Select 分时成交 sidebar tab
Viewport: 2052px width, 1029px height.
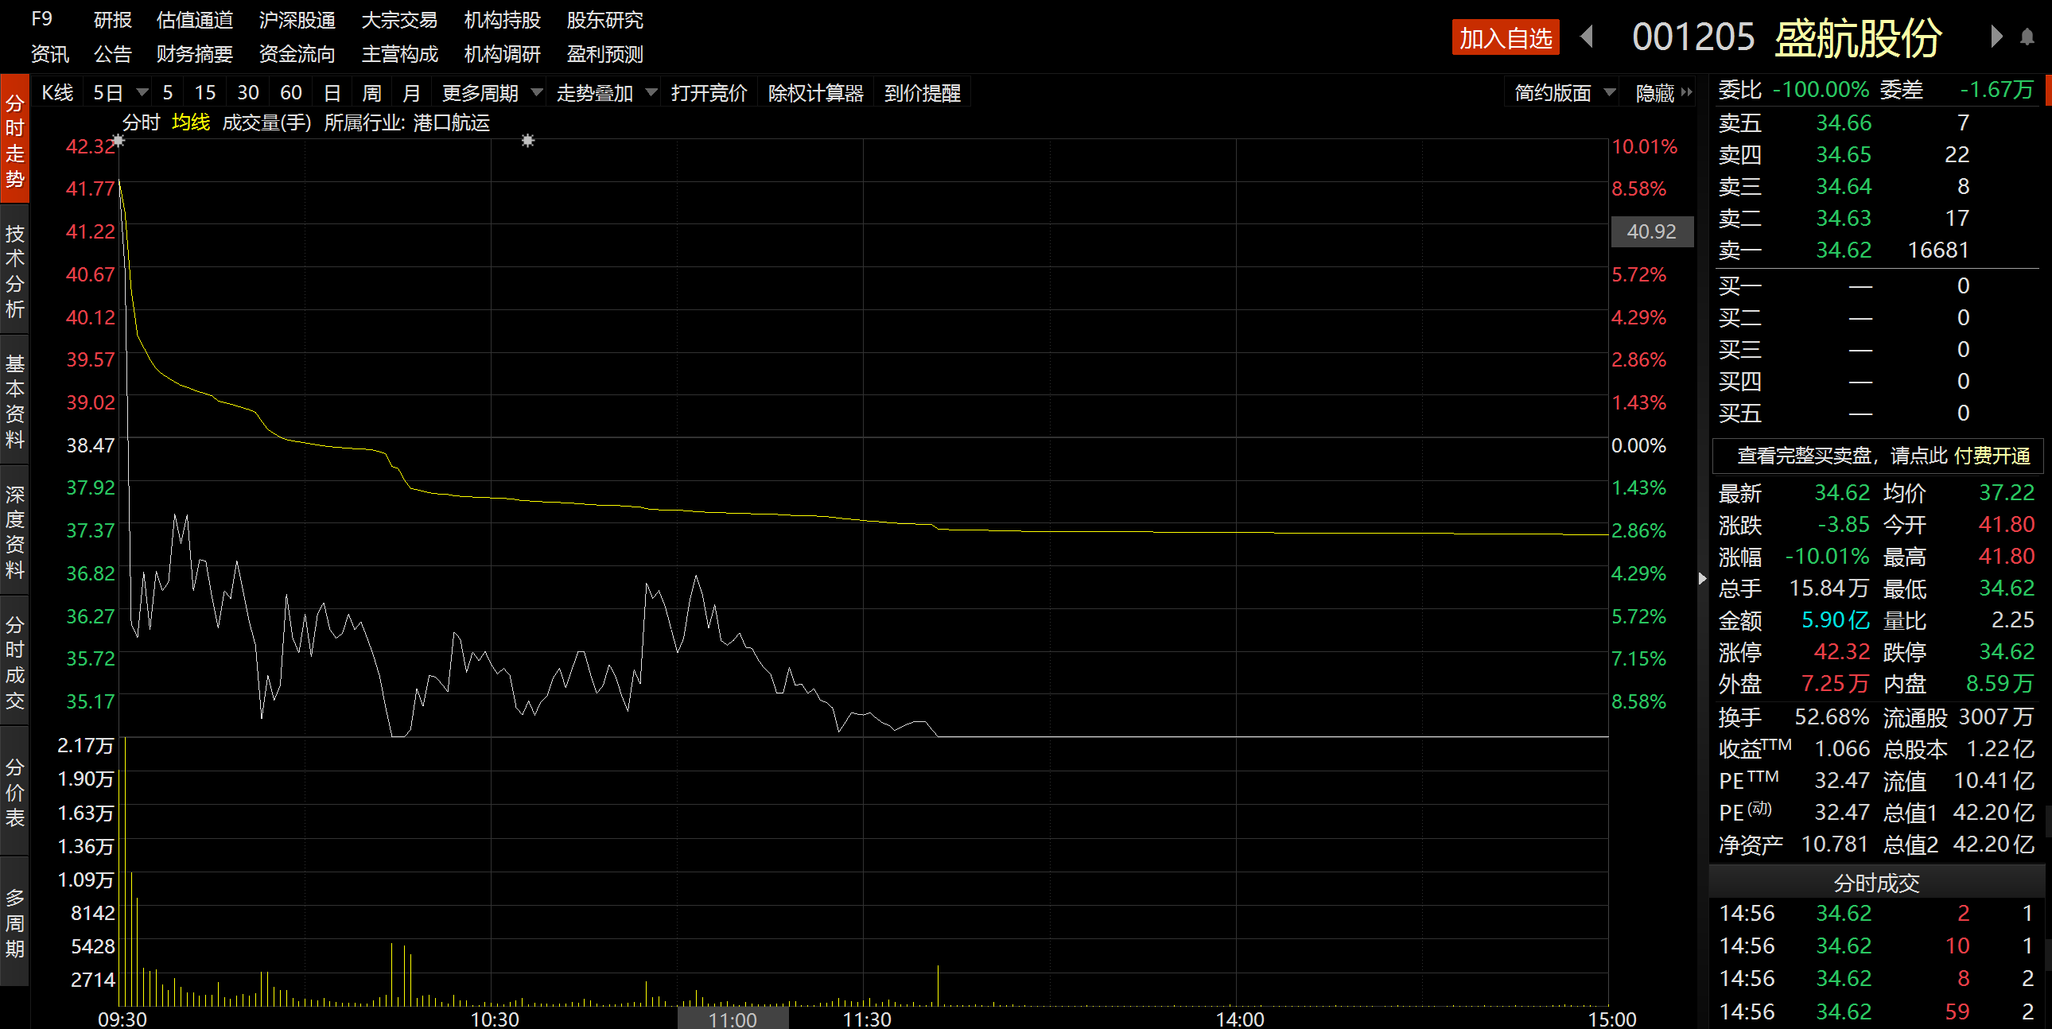14,662
